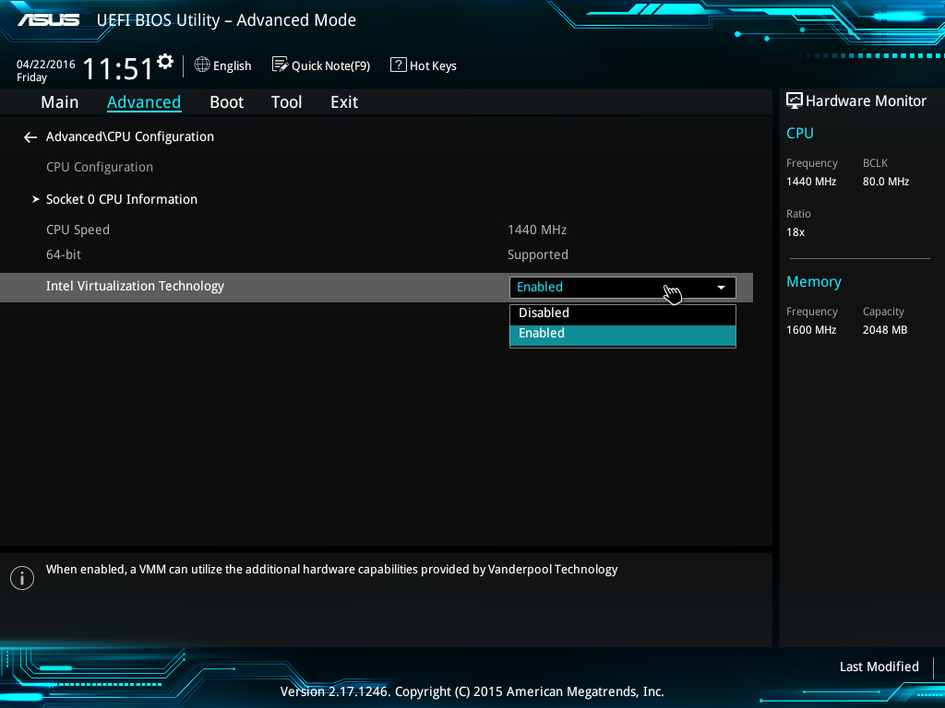Click the CPU Configuration heading
The width and height of the screenshot is (945, 708).
tap(100, 168)
